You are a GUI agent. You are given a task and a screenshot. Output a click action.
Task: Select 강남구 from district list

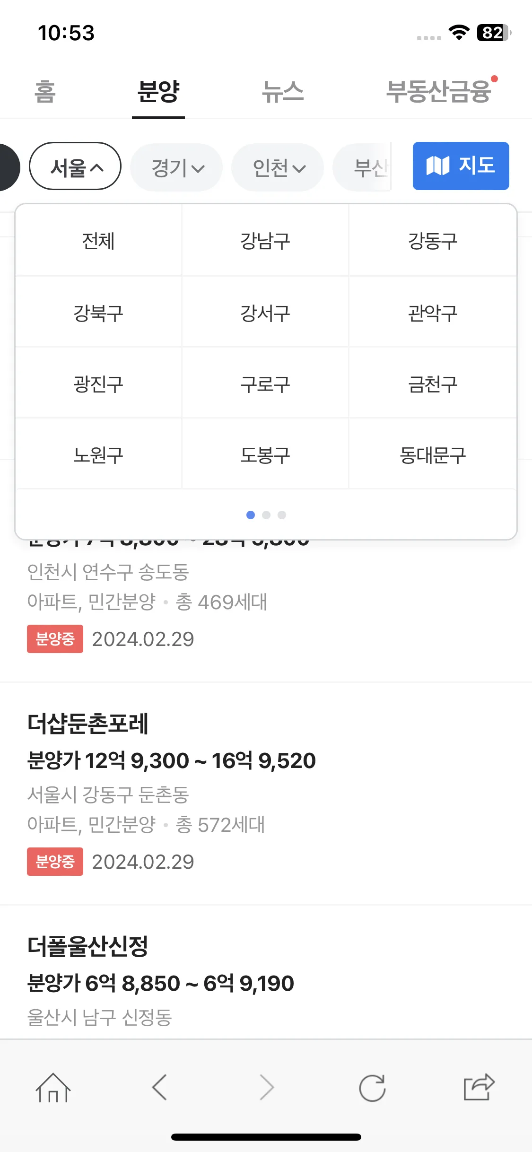click(x=265, y=241)
